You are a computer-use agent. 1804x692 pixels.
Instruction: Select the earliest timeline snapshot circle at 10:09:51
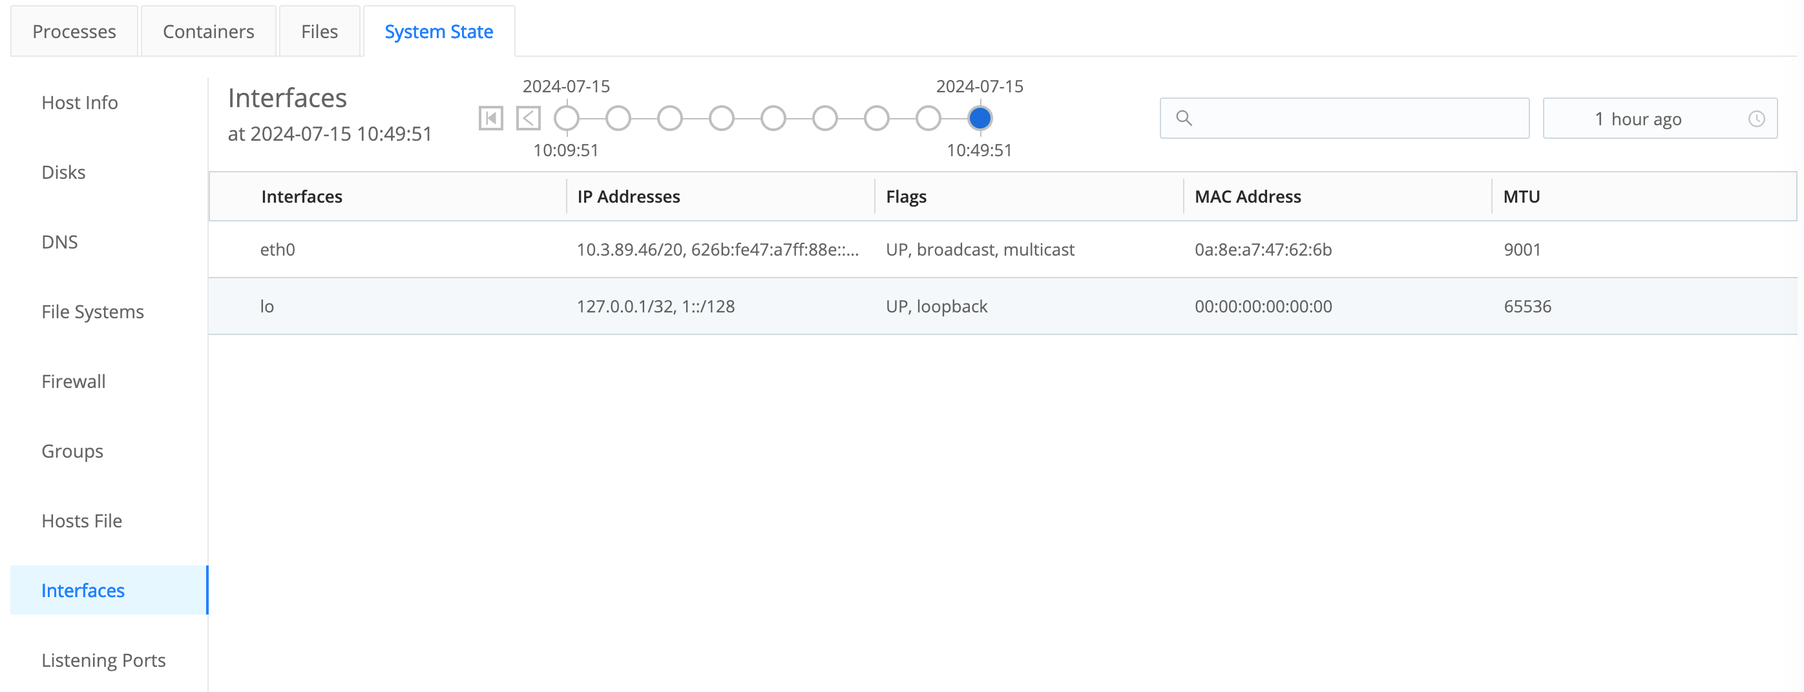coord(567,117)
